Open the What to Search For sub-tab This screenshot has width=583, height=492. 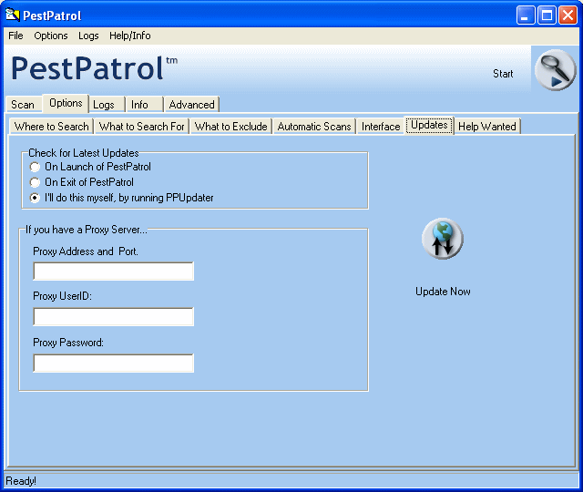coord(142,127)
